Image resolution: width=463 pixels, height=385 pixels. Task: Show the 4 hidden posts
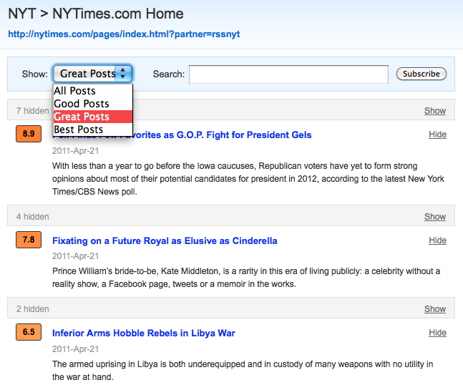(434, 217)
